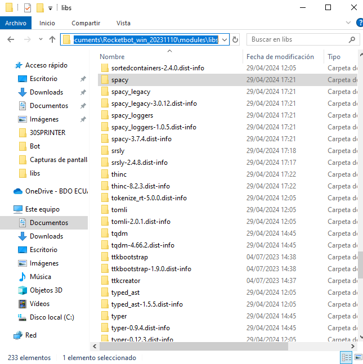The image size is (363, 364).
Task: Click the search magnifier icon
Action: pos(352,40)
